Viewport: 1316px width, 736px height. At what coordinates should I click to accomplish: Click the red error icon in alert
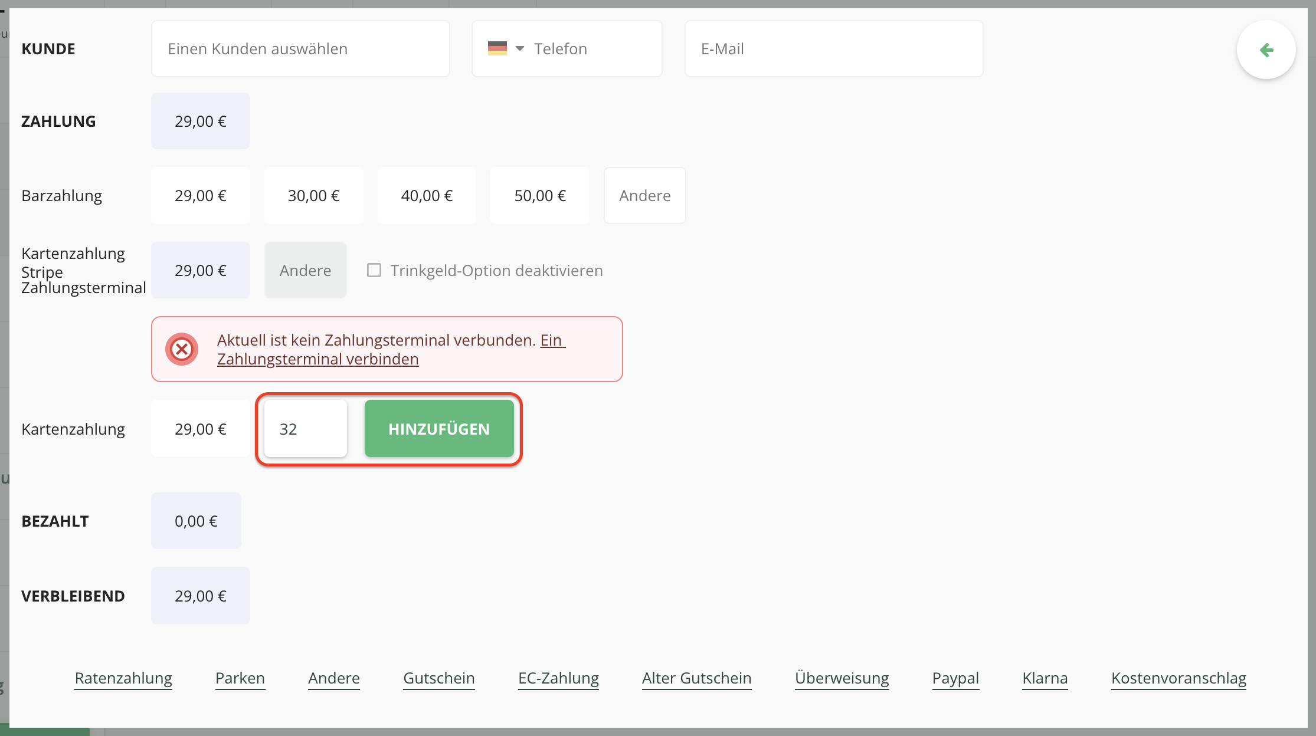(182, 349)
